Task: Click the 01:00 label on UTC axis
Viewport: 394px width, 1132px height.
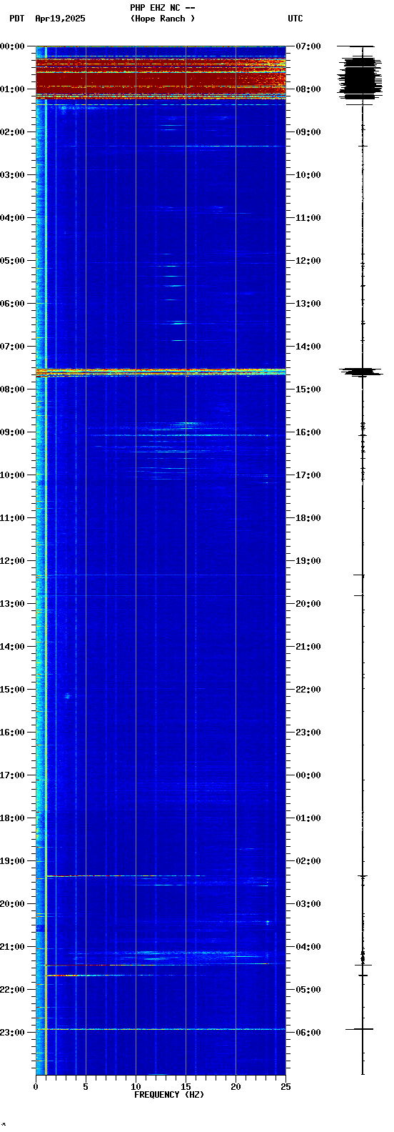Action: (308, 818)
